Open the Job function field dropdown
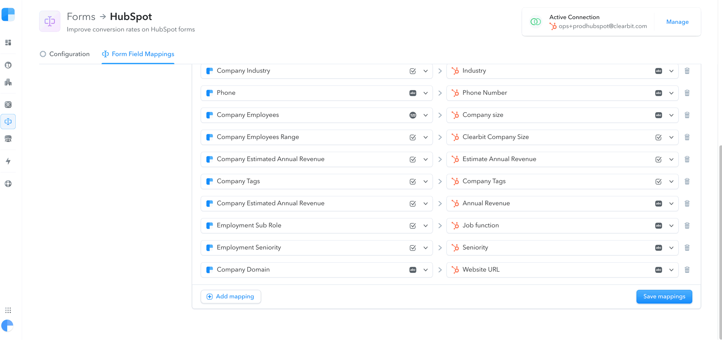The image size is (722, 340). tap(671, 226)
